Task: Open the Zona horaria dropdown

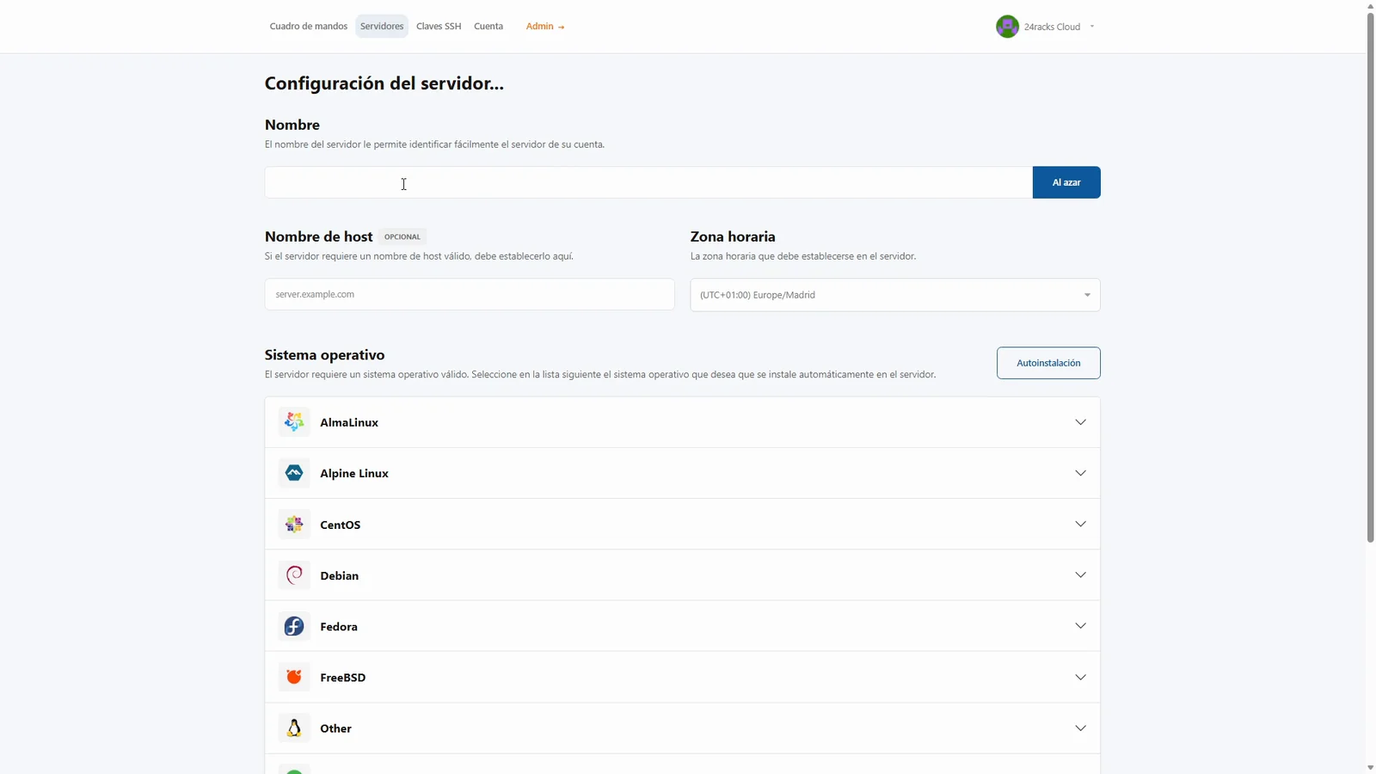Action: coord(895,295)
